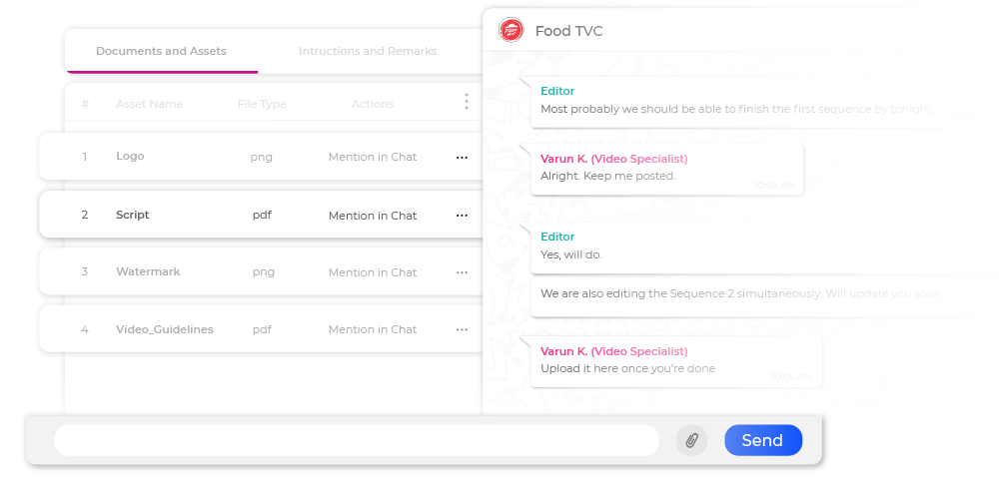Mention Watermark asset in chat
The image size is (1006, 499).
pyautogui.click(x=373, y=272)
